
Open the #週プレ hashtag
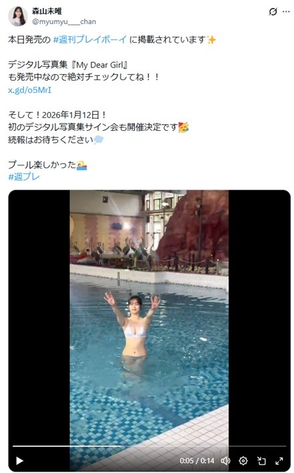coord(24,177)
